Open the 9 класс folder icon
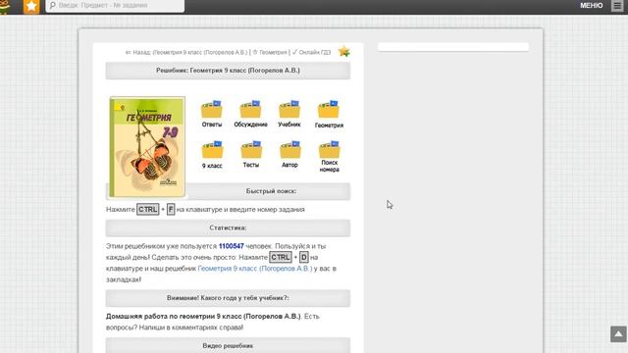 (212, 150)
